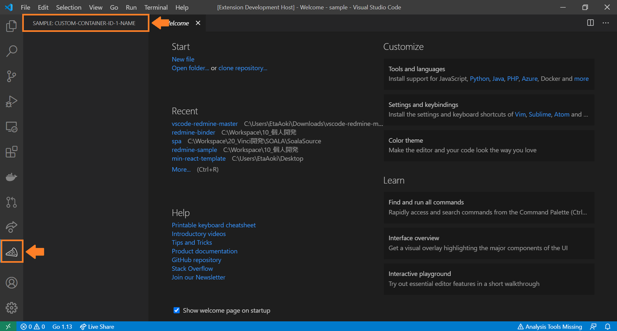Open the Search view icon
The image size is (617, 331).
[x=11, y=51]
